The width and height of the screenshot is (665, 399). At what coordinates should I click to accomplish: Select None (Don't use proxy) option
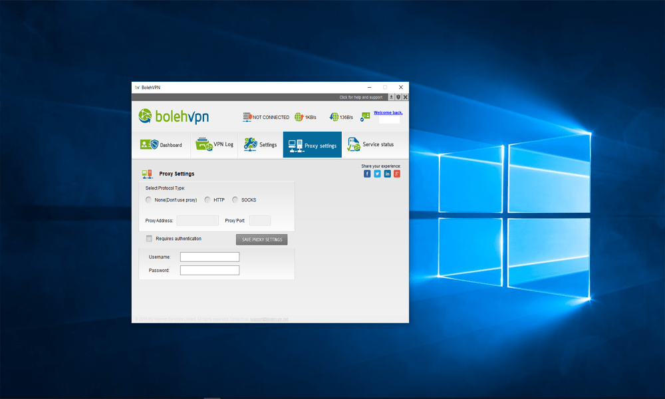point(148,199)
